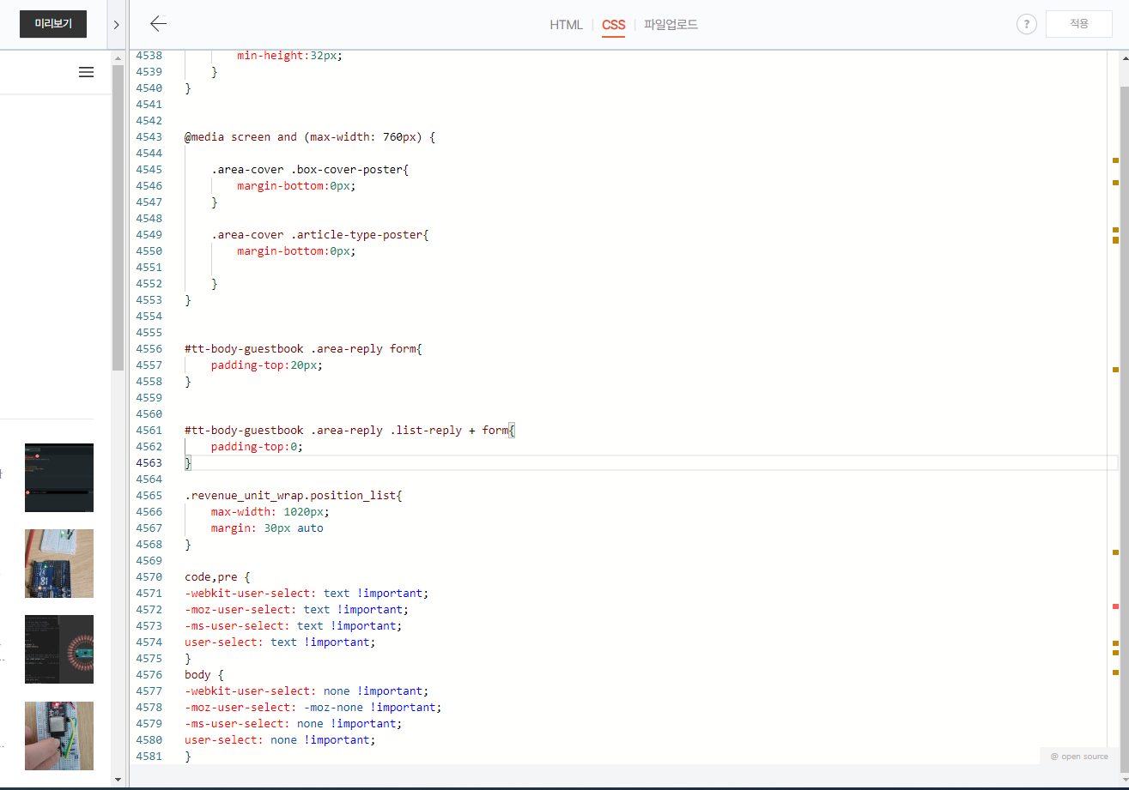Click the "user-select: none !important;" line

click(x=281, y=740)
